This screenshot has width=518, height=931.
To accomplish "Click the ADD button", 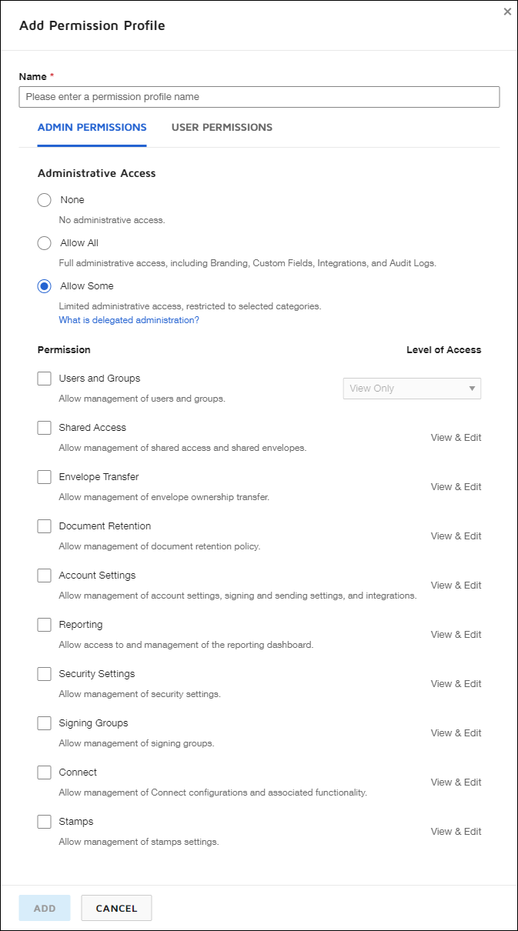I will [x=44, y=908].
